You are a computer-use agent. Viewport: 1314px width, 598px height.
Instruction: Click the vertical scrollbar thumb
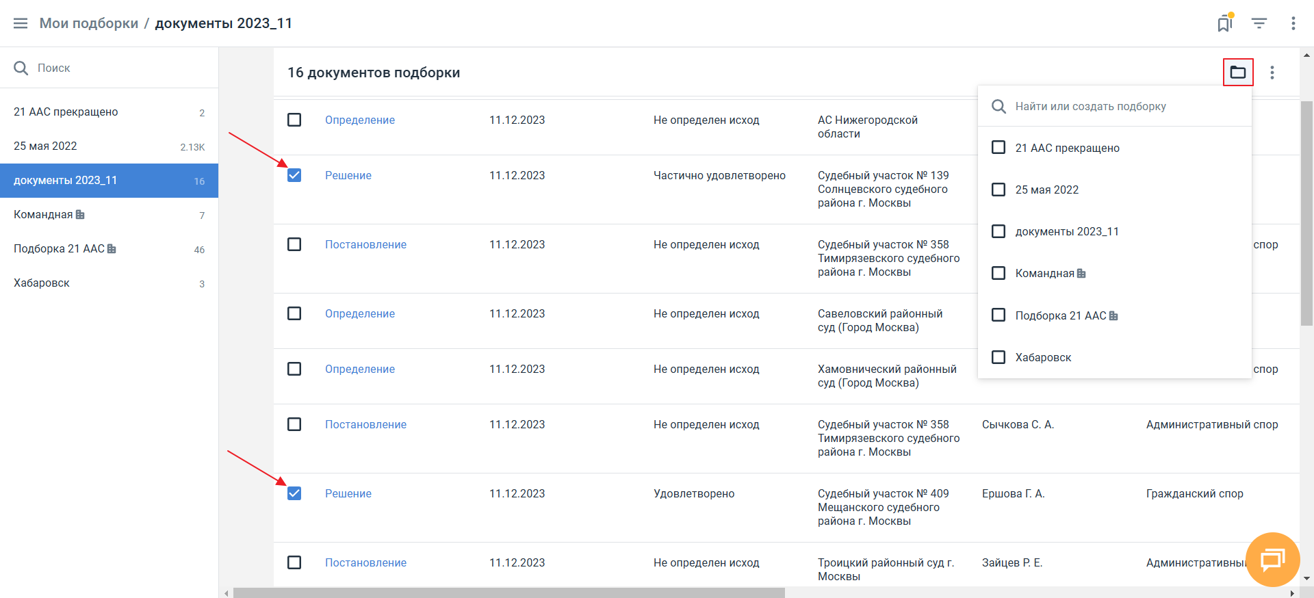pyautogui.click(x=1306, y=213)
